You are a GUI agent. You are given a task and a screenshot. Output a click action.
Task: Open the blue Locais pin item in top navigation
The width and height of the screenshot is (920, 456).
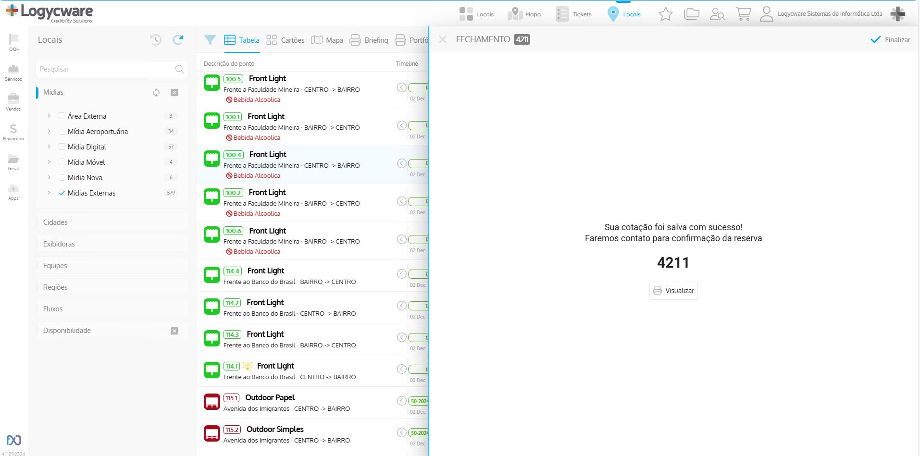pos(624,14)
